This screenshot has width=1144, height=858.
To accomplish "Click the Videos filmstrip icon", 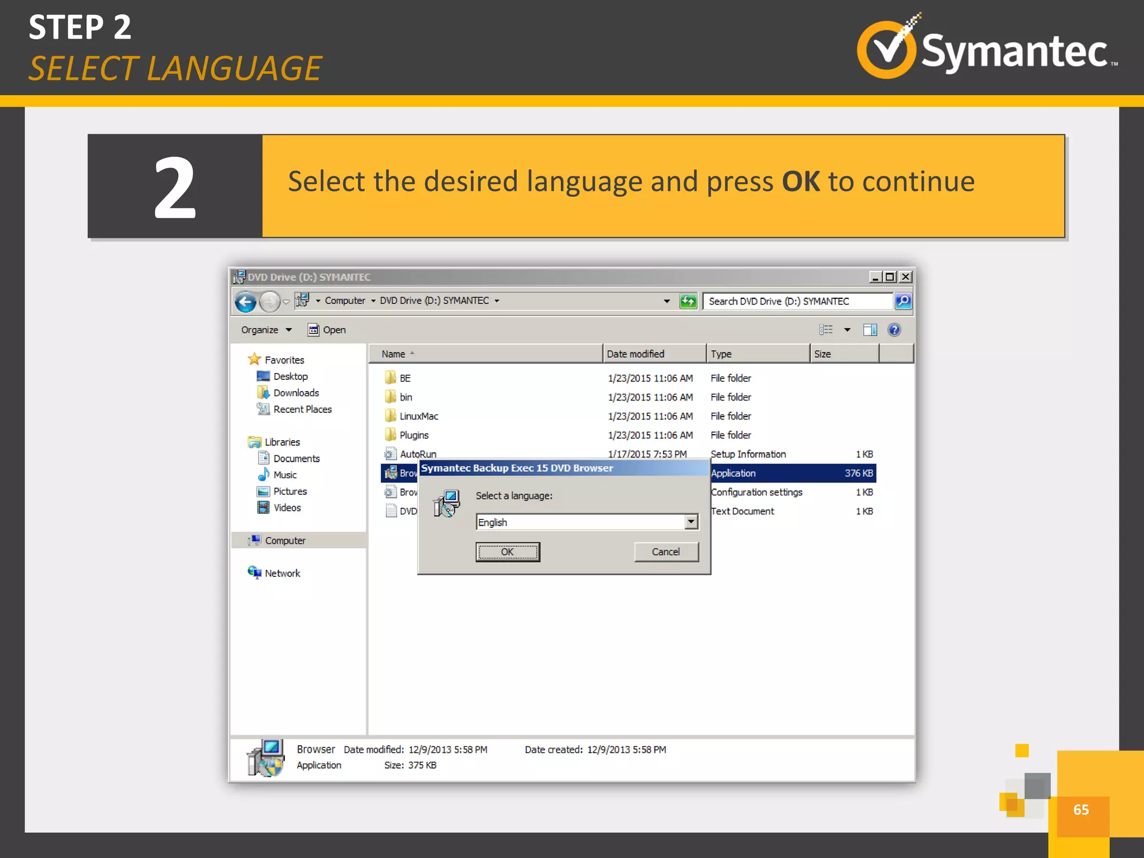I will point(263,507).
